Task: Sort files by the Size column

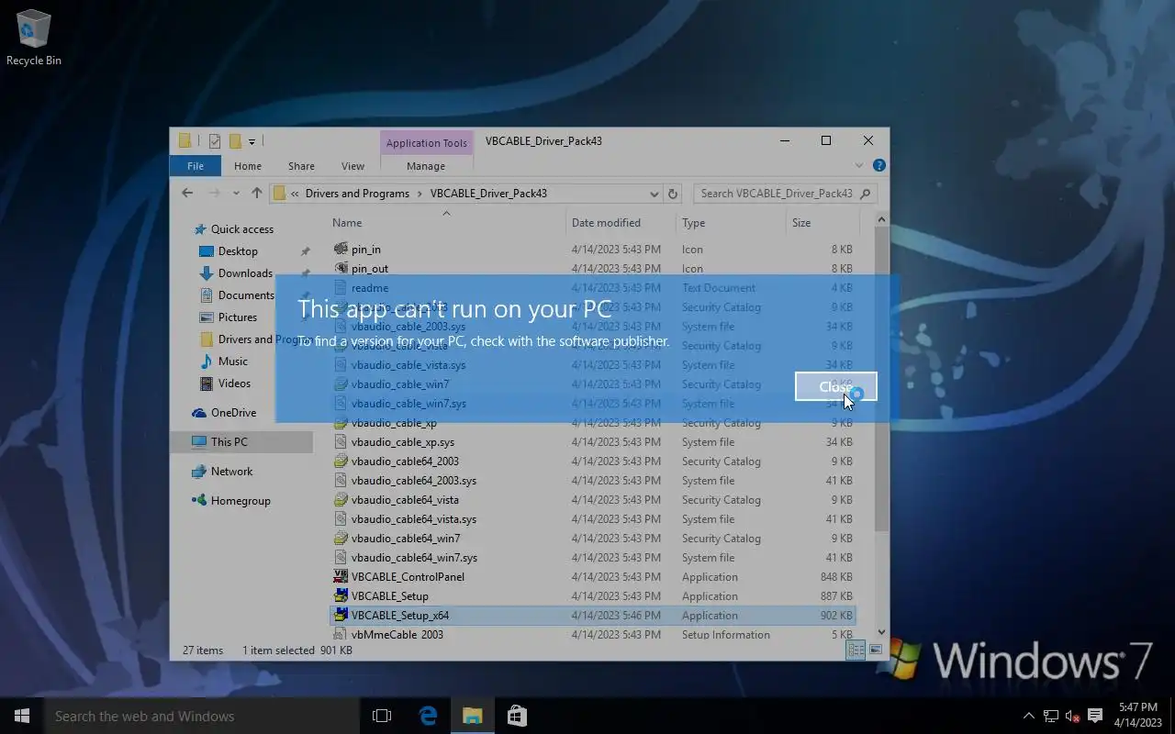Action: (x=822, y=223)
